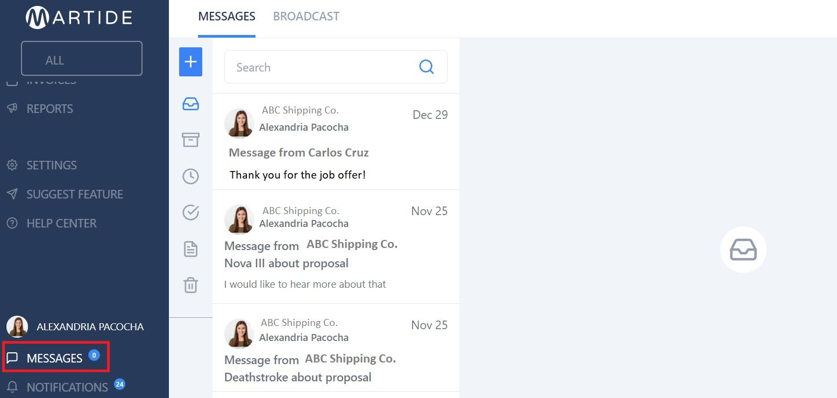Image resolution: width=837 pixels, height=398 pixels.
Task: Open the ALL filter dropdown
Action: [82, 59]
